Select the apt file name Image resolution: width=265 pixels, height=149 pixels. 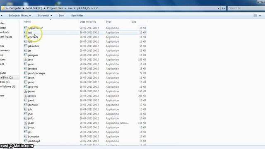[30, 32]
